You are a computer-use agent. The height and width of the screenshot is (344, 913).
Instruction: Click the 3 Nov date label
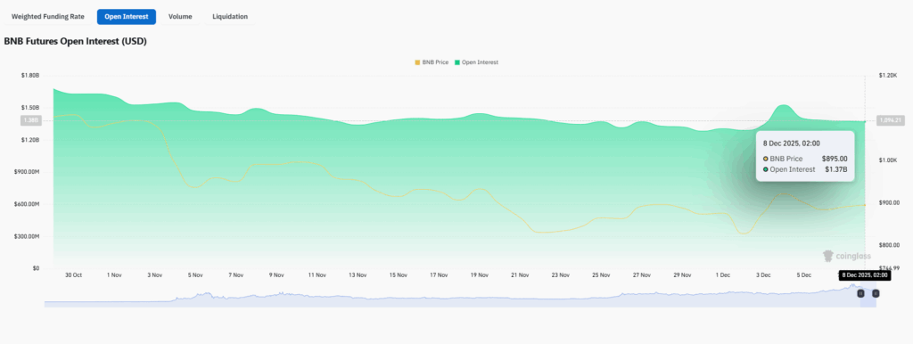click(154, 274)
